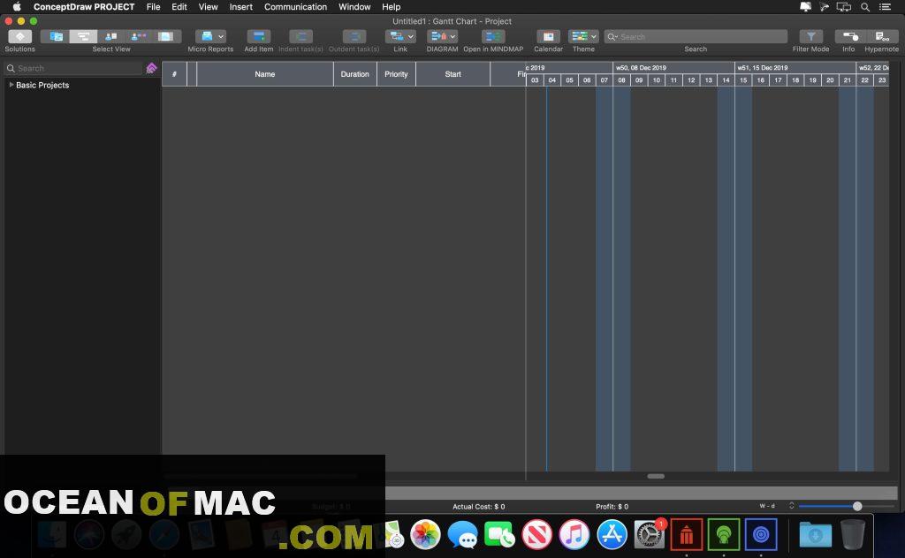The height and width of the screenshot is (558, 905).
Task: Open the Solutions panel icon
Action: pyautogui.click(x=19, y=36)
